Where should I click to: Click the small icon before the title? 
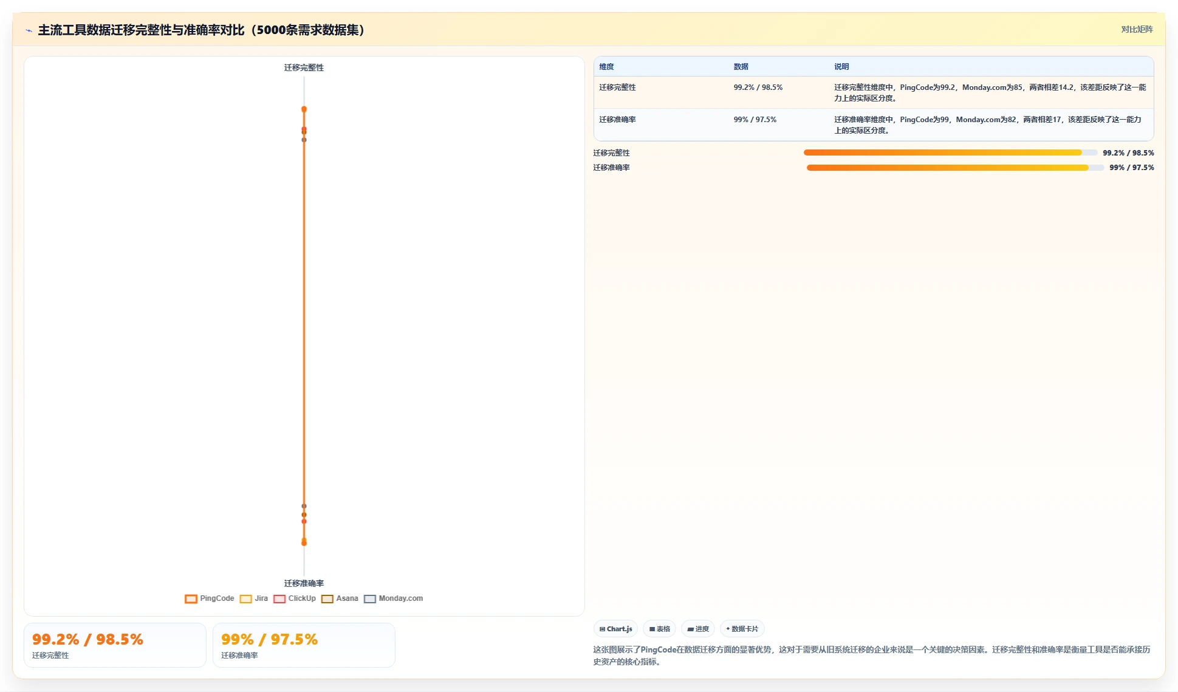click(x=29, y=30)
